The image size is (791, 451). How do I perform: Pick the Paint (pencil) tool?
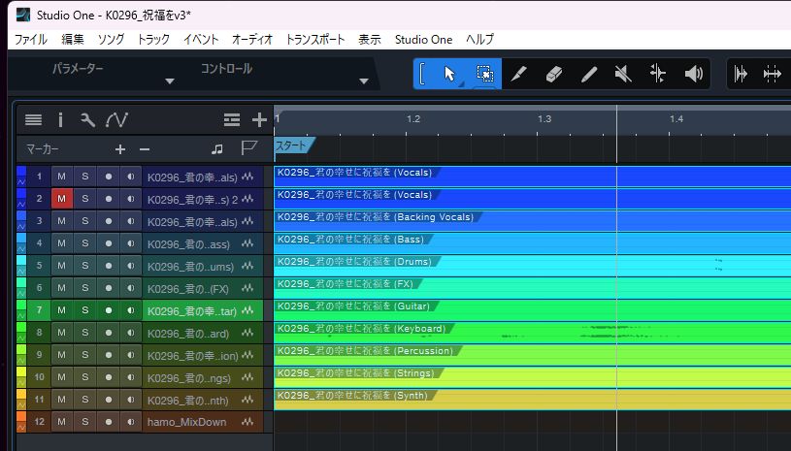click(x=589, y=74)
